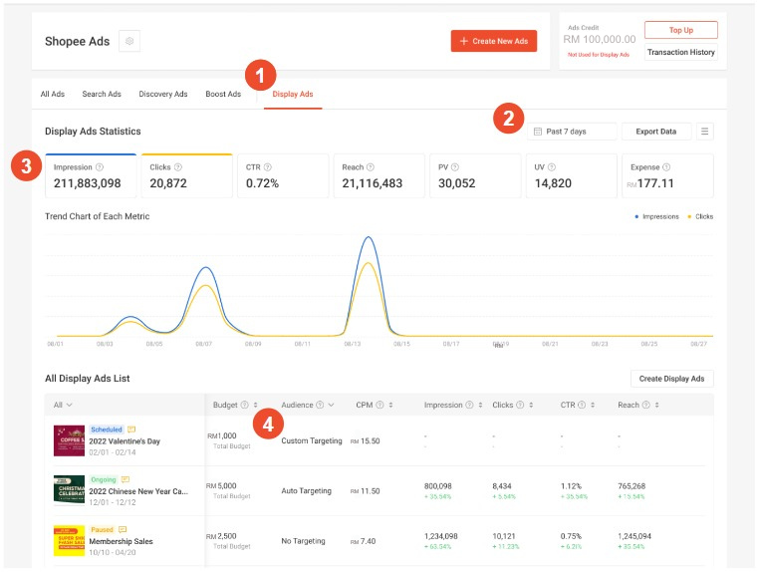Click help icon next to Clicks column header
The width and height of the screenshot is (757, 572).
coord(520,405)
